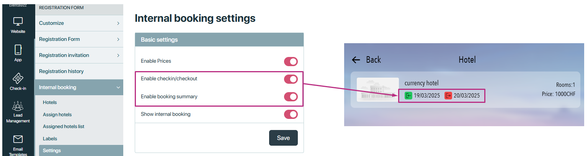Viewport: 588px width, 156px height.
Task: Open Registration history menu item
Action: pyautogui.click(x=61, y=71)
